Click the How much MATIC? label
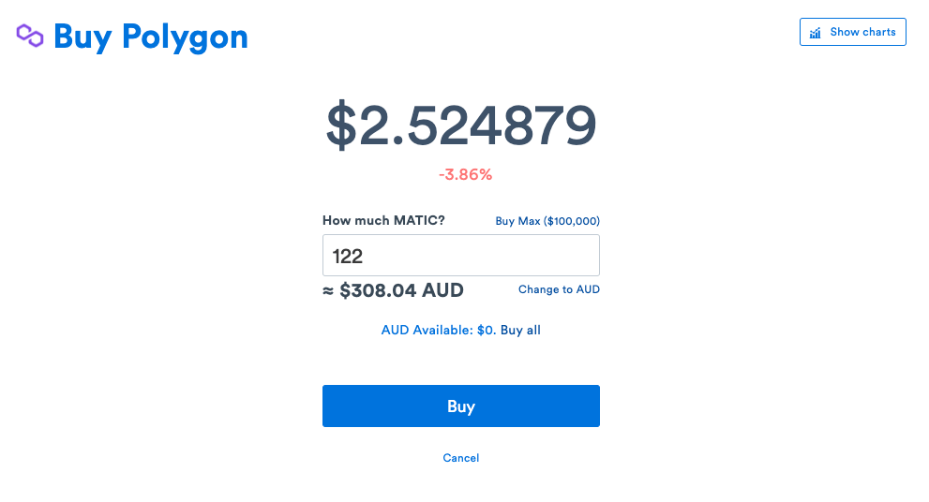This screenshot has height=502, width=929. click(383, 220)
